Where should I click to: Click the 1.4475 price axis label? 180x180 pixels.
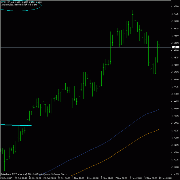pyautogui.click(x=175, y=87)
